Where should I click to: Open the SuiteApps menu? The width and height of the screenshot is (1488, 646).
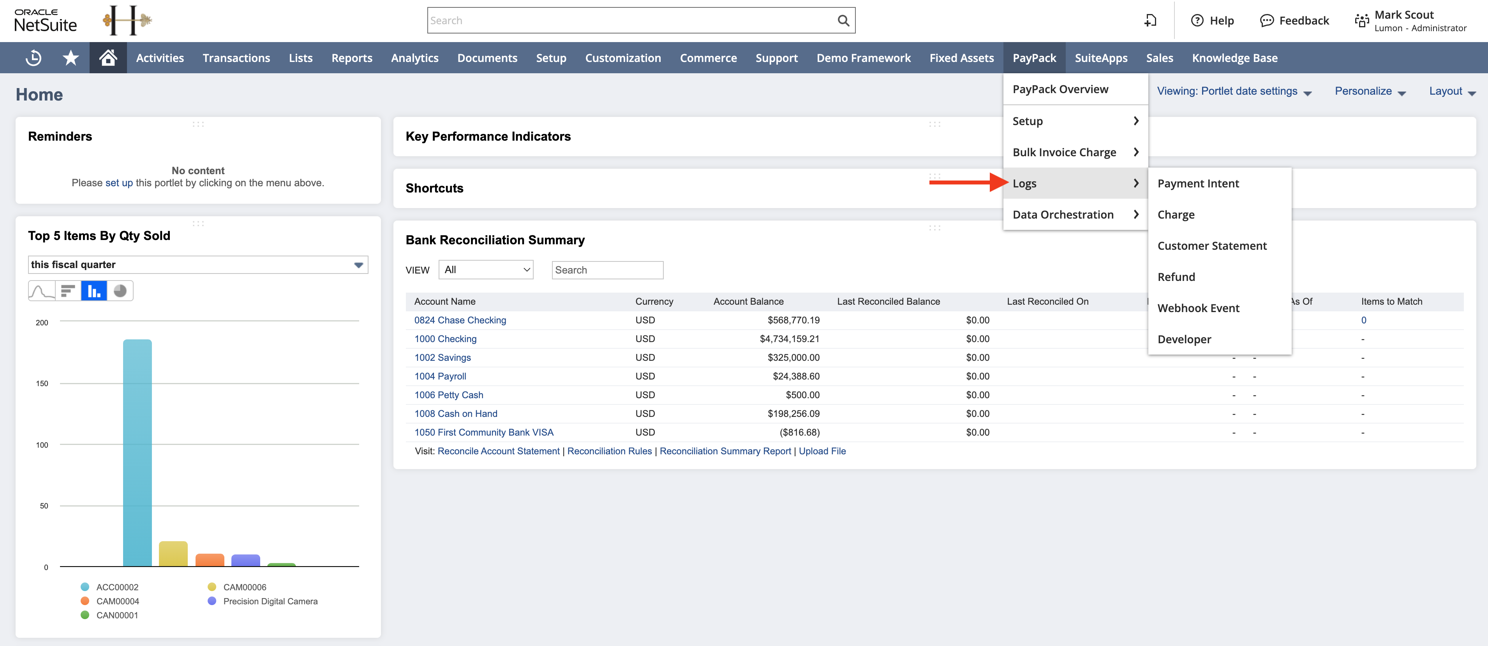(1101, 58)
